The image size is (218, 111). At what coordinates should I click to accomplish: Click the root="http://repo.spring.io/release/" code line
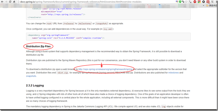[63, 15]
